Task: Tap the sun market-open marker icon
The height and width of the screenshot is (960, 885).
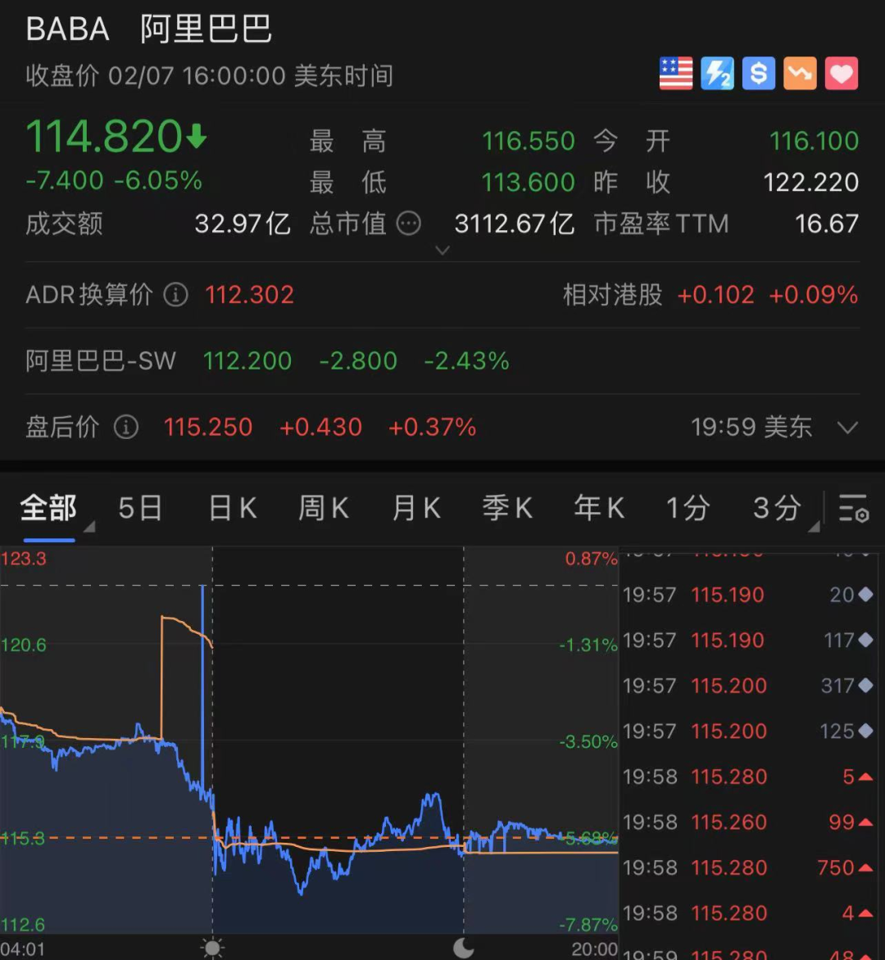Action: [x=212, y=948]
